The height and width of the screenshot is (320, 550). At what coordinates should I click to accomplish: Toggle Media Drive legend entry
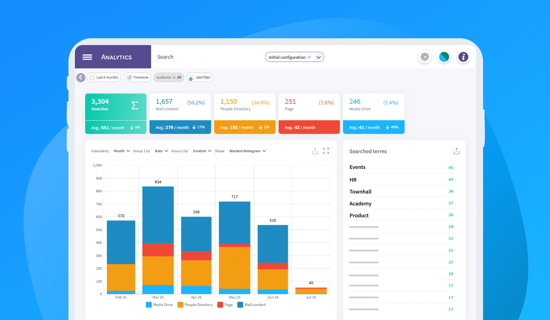pos(159,305)
